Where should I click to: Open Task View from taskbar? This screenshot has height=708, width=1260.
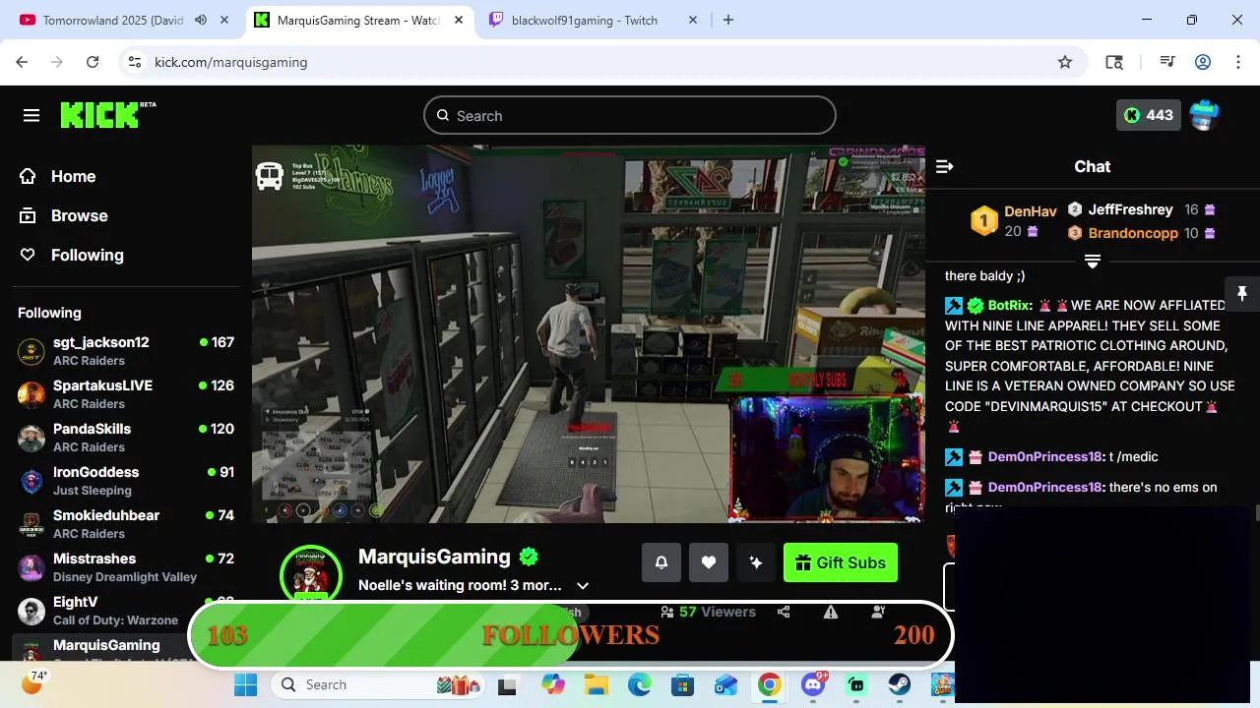[508, 684]
